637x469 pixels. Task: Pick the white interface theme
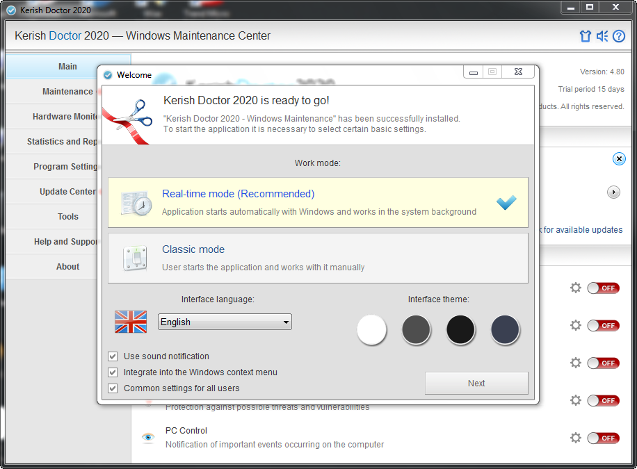coord(371,329)
